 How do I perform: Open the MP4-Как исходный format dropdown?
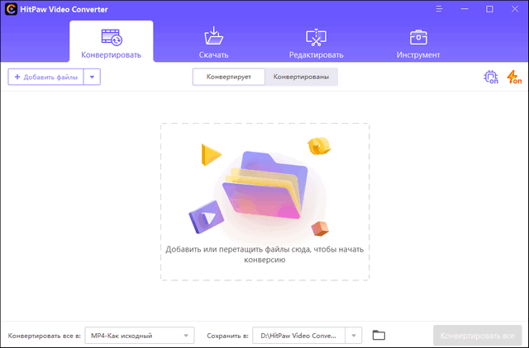pyautogui.click(x=139, y=336)
